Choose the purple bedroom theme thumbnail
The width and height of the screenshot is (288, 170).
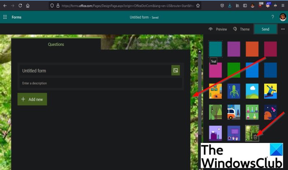click(215, 133)
